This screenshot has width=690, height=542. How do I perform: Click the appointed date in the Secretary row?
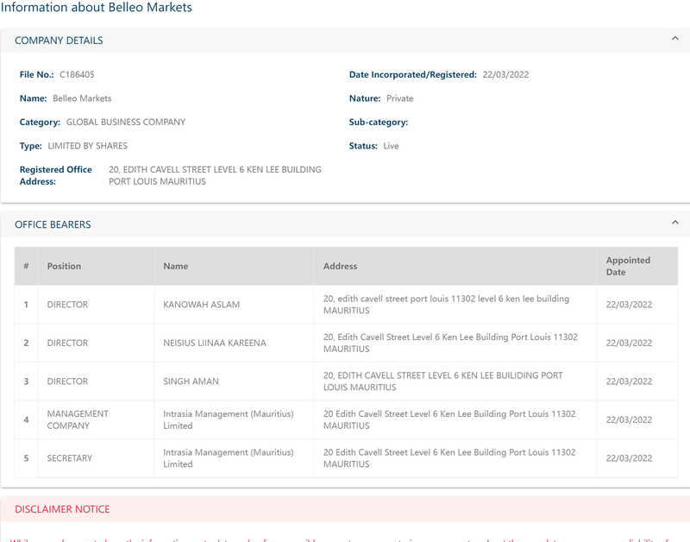[x=629, y=458]
